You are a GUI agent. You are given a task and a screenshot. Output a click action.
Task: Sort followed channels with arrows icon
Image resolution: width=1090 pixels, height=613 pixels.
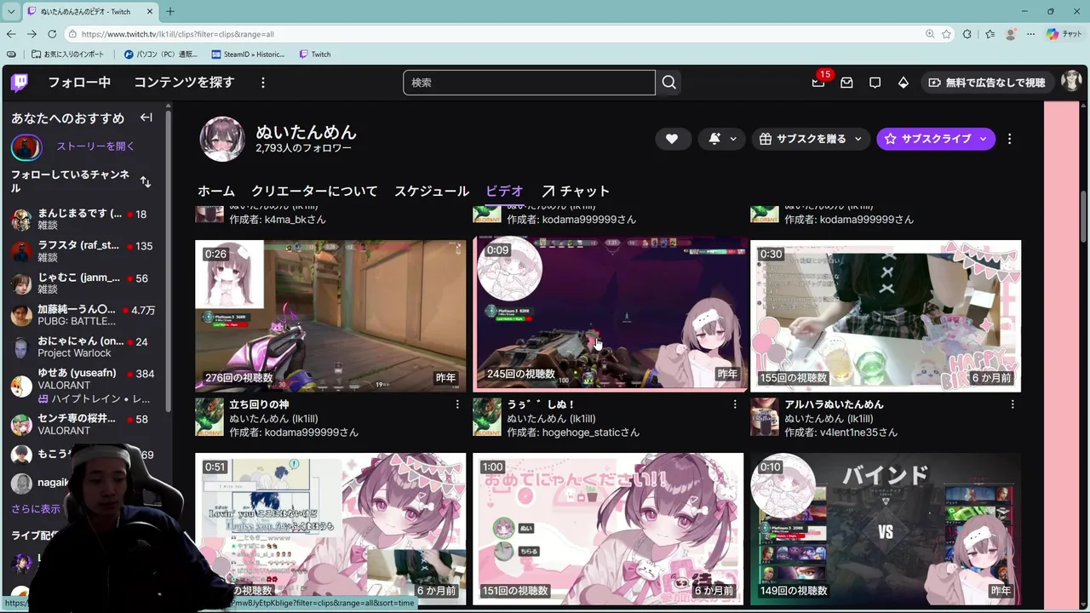point(146,181)
